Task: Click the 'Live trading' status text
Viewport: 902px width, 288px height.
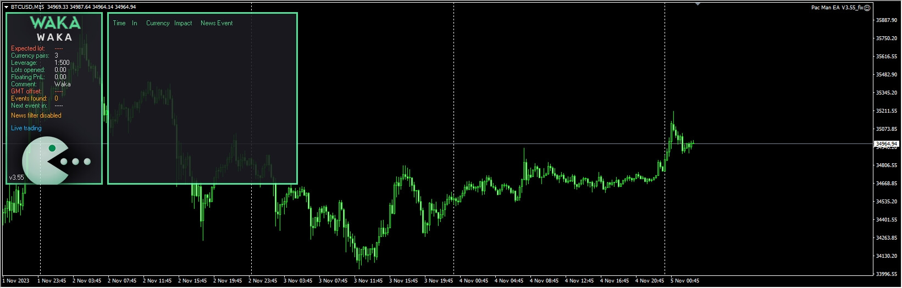Action: (x=26, y=128)
